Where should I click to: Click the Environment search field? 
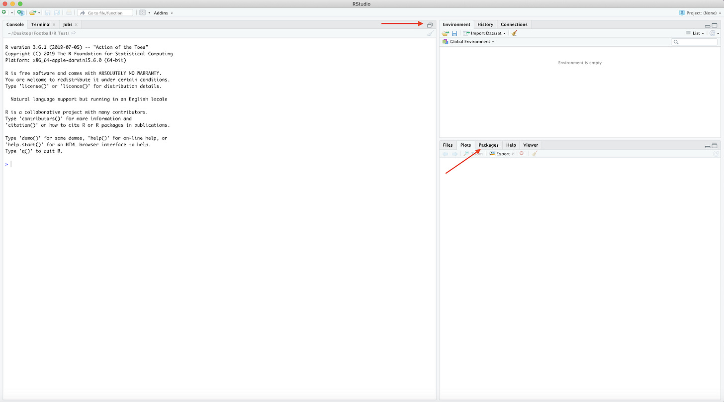(694, 42)
